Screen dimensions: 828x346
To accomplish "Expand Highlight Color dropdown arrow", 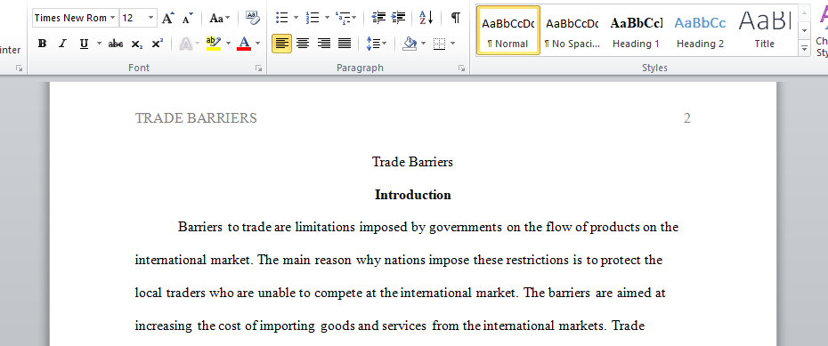I will point(228,44).
